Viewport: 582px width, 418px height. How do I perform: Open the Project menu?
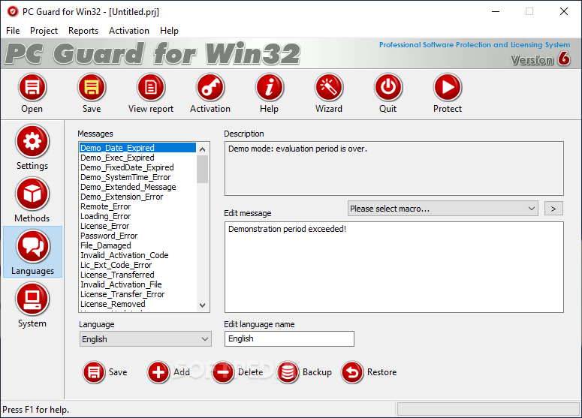44,31
